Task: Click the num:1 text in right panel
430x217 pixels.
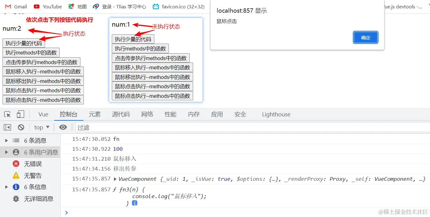Action: pos(121,25)
